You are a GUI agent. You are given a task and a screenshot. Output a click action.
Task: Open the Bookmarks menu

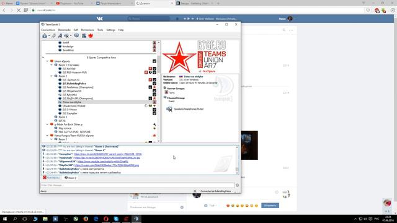(65, 30)
